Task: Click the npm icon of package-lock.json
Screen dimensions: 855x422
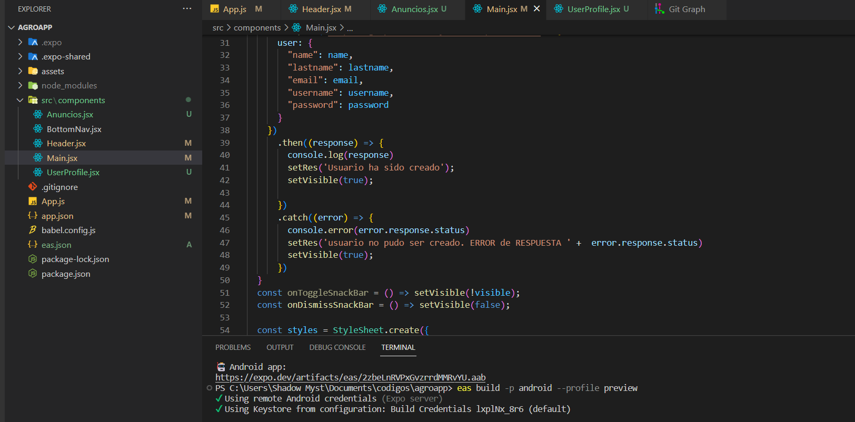Action: 33,259
